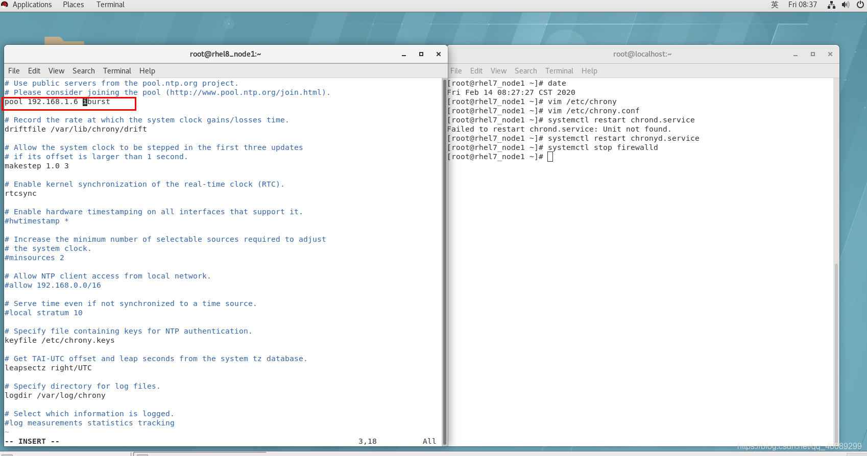Click the 'systemctl stop firewalld' command line

click(552, 148)
